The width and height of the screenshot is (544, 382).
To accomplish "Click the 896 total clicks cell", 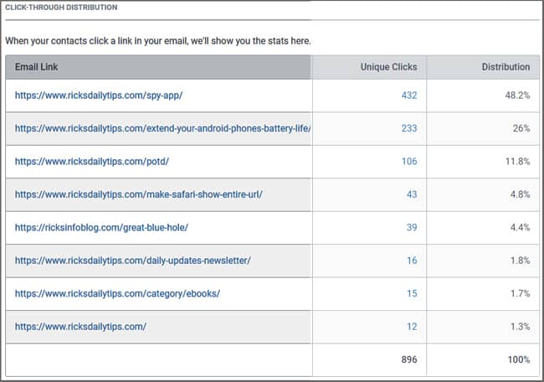I will (x=409, y=359).
